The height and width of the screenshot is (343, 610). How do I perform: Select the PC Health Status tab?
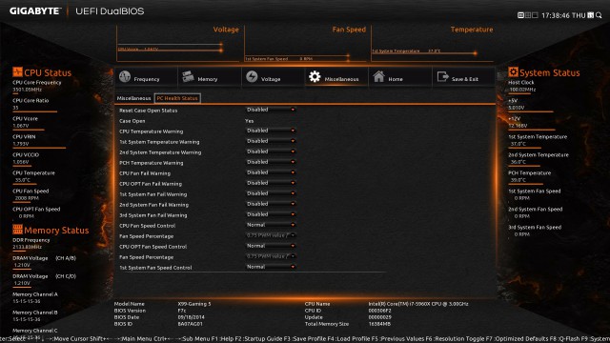pyautogui.click(x=177, y=98)
